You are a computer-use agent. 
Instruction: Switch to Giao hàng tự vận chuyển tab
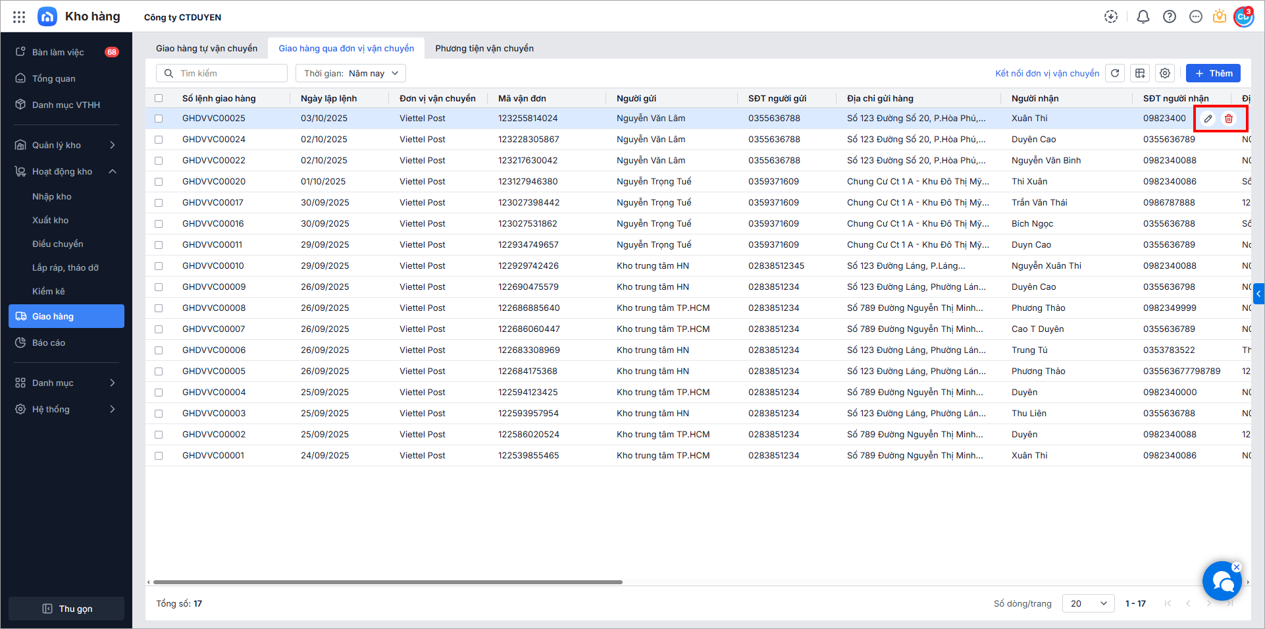[x=207, y=48]
